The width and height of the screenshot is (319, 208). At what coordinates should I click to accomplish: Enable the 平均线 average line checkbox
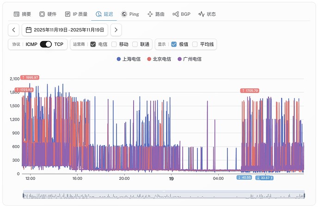[x=195, y=44]
